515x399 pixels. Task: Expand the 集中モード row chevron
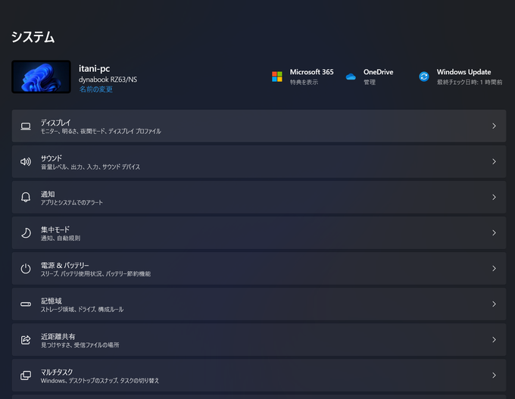(x=494, y=233)
